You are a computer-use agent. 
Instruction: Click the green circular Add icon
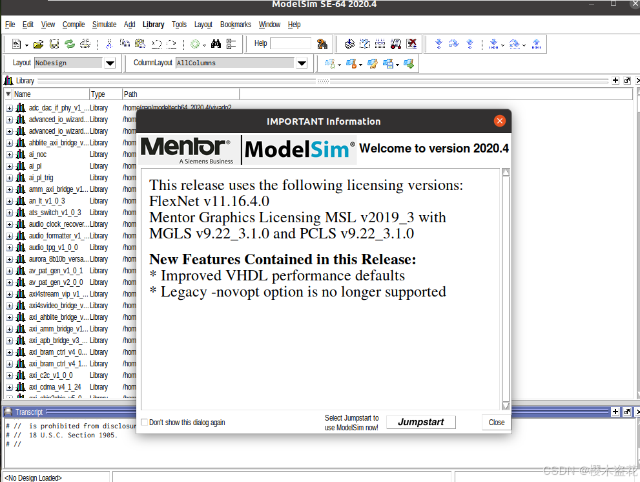pyautogui.click(x=196, y=44)
